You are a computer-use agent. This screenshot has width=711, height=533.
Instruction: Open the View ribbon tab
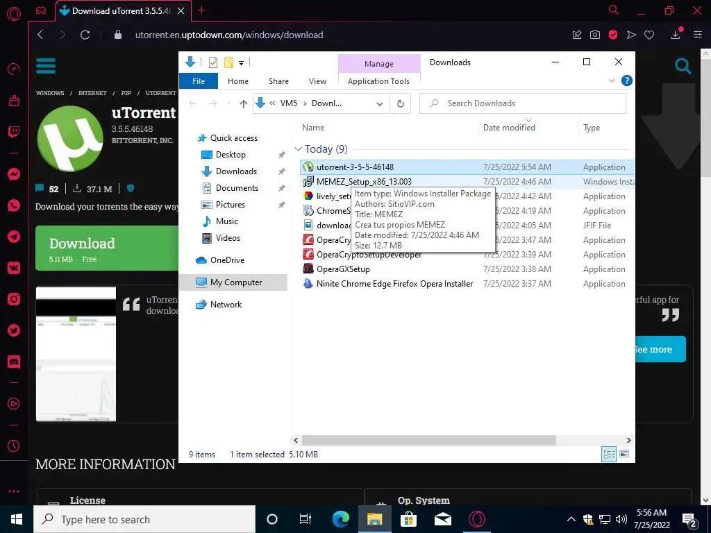point(317,81)
